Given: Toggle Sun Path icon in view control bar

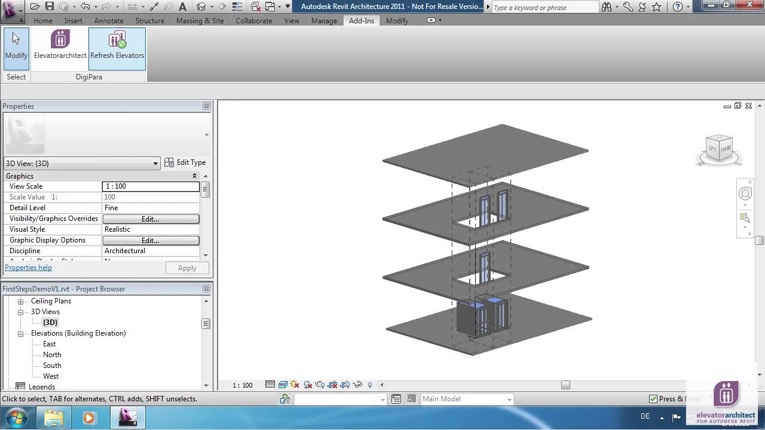Looking at the screenshot, I should tap(295, 385).
